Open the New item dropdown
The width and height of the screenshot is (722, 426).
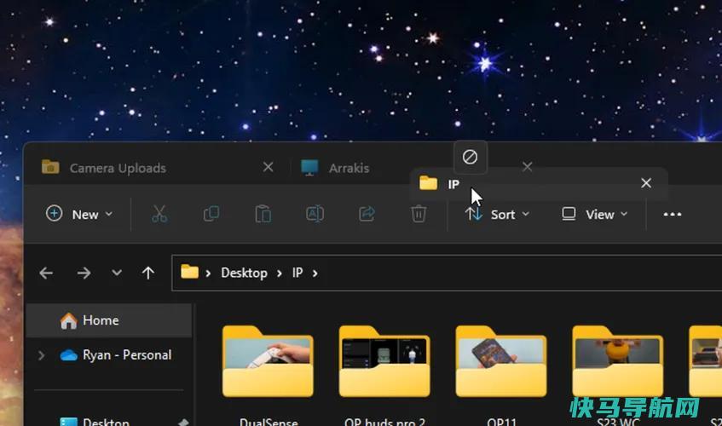pos(79,214)
